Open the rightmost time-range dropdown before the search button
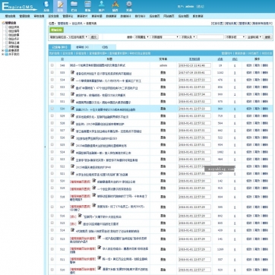The width and height of the screenshot is (275, 275). [254, 37]
